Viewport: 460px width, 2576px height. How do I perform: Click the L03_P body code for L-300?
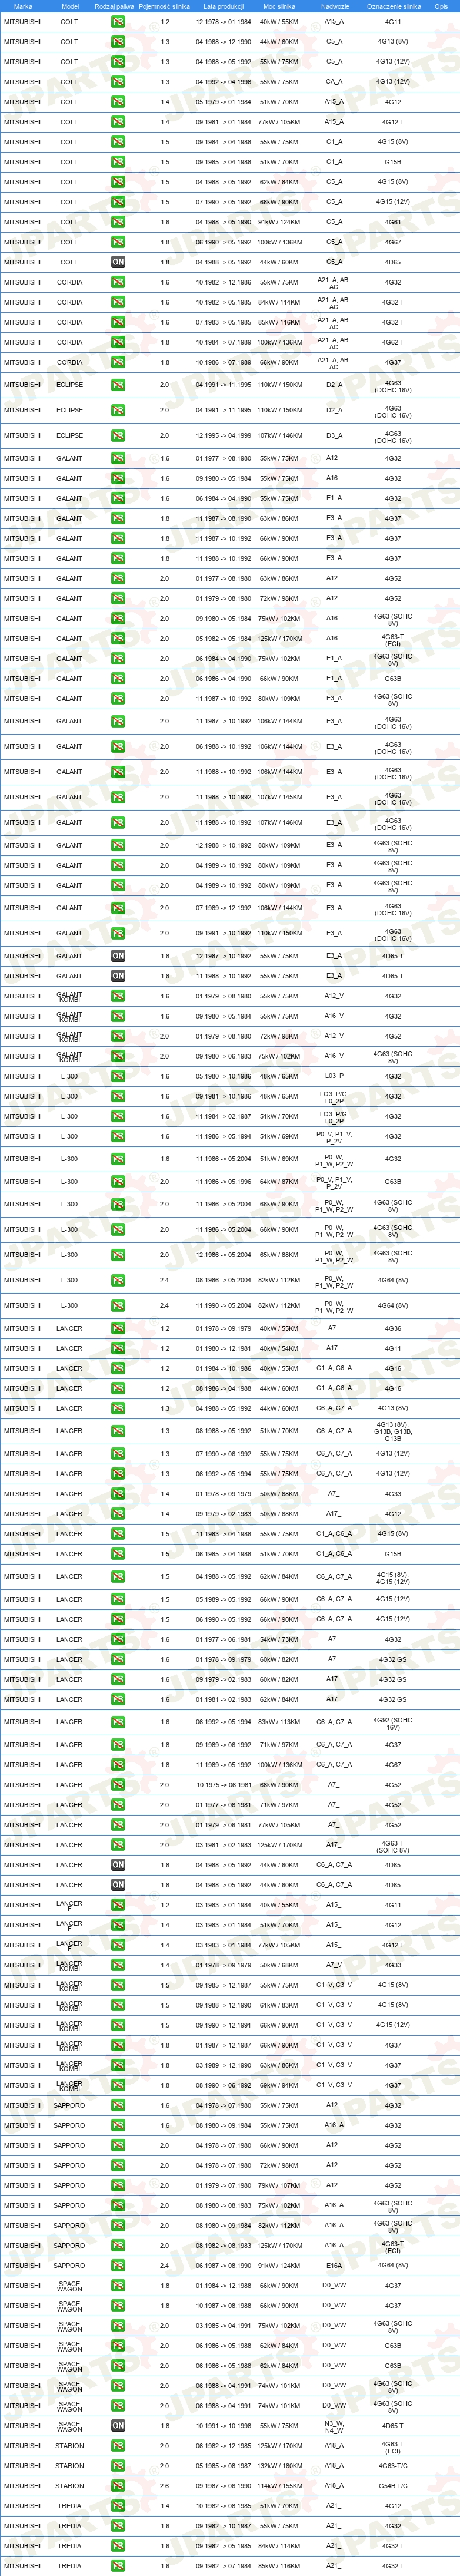[334, 1076]
